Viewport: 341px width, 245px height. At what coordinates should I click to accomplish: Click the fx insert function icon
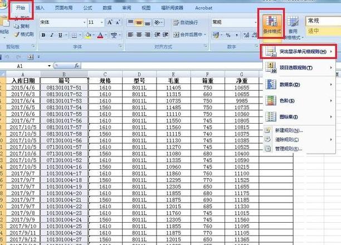(x=77, y=66)
